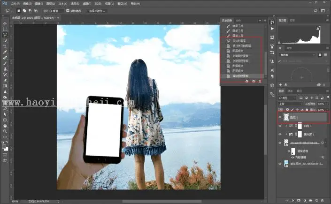Open the layer filter type dropdown
Screen dimensions: 331x204
287,98
